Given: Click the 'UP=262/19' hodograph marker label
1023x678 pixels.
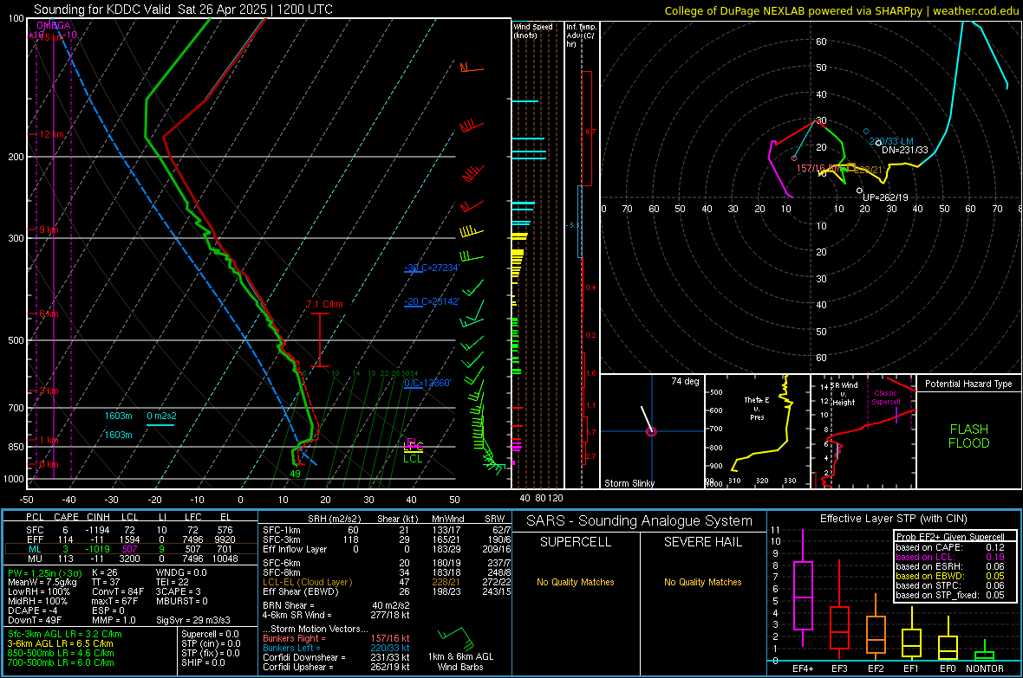Looking at the screenshot, I should (x=884, y=197).
